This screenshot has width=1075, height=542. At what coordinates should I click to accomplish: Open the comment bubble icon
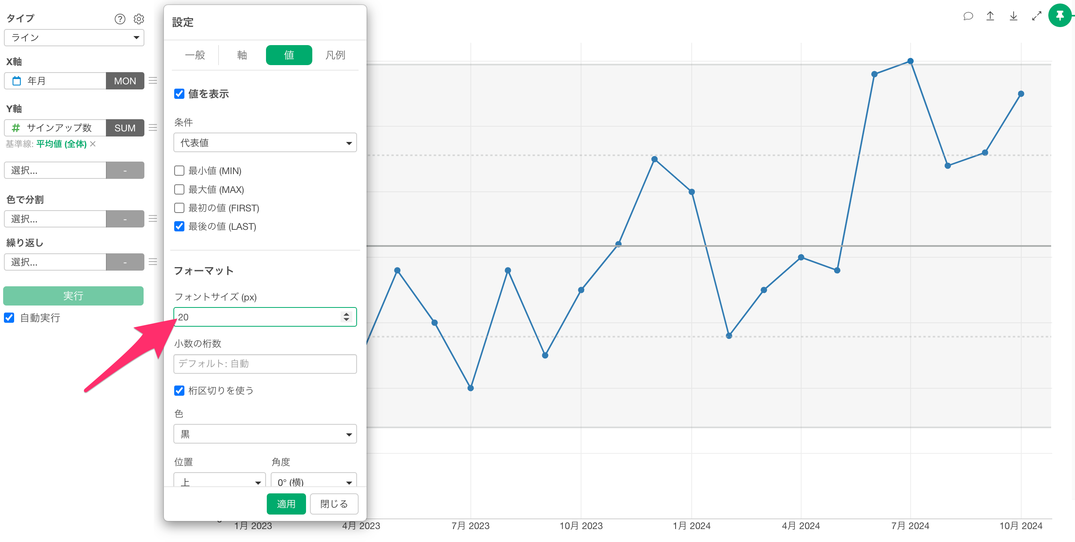(968, 16)
